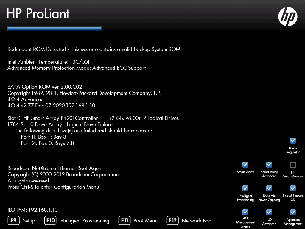Select the Boot Menu label

pos(146,221)
